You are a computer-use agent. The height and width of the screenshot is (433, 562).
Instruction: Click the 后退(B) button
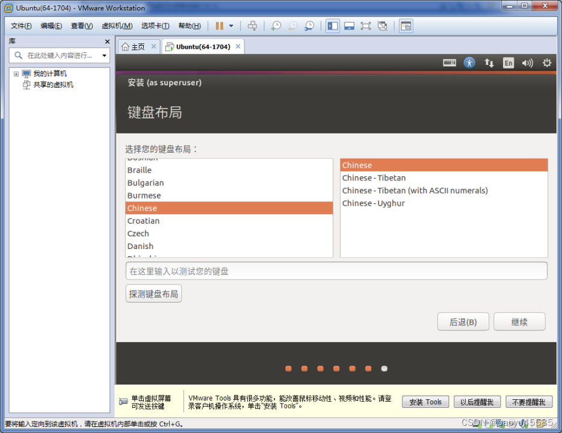click(x=463, y=322)
